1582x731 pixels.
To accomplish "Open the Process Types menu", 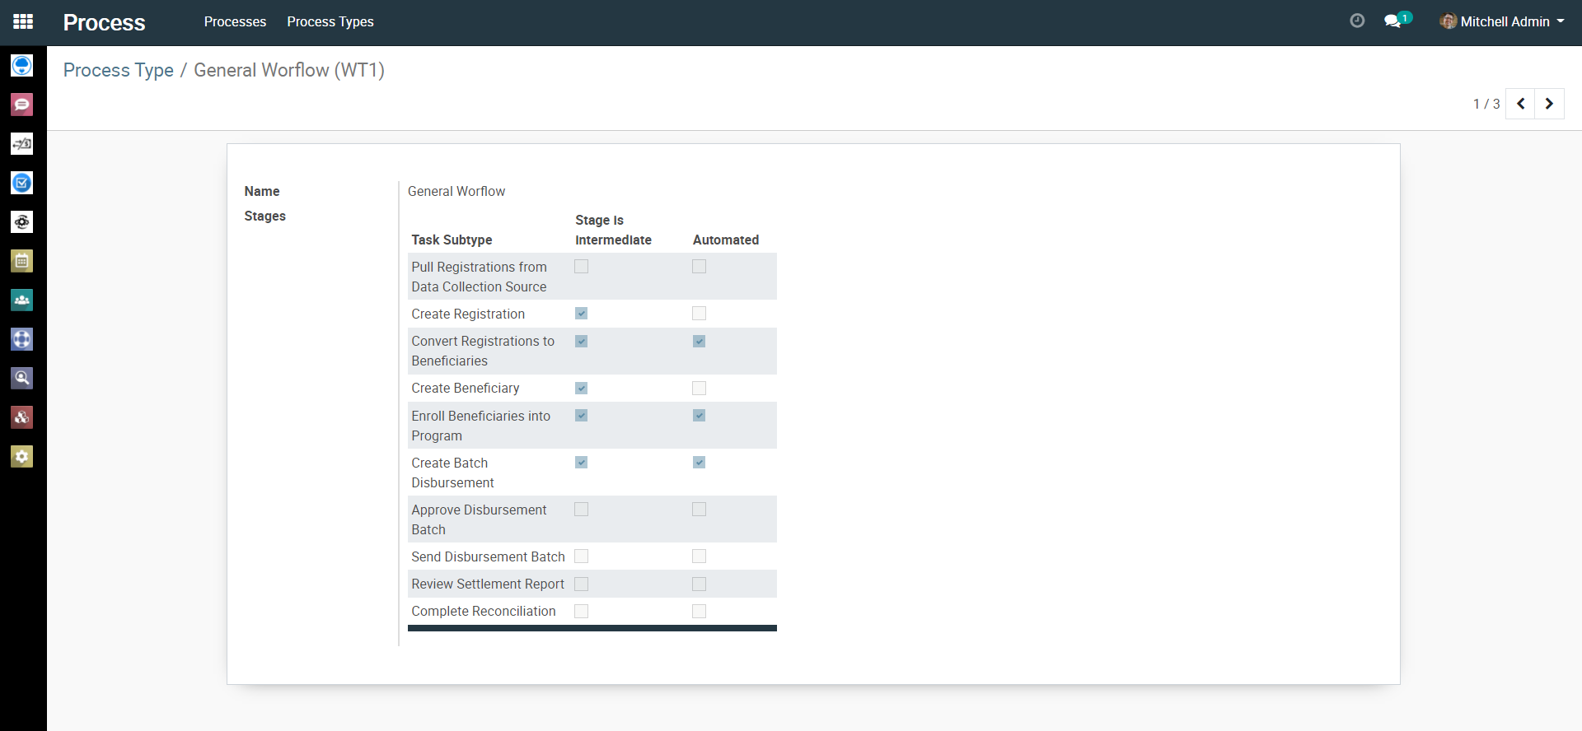I will [330, 22].
